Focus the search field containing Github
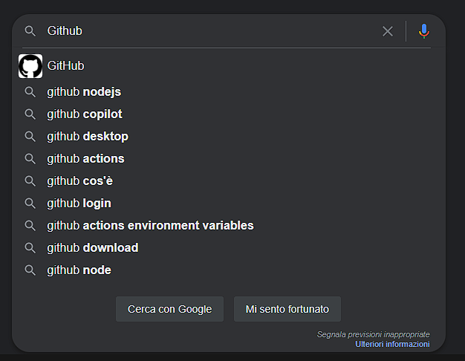This screenshot has height=361, width=465. [212, 31]
